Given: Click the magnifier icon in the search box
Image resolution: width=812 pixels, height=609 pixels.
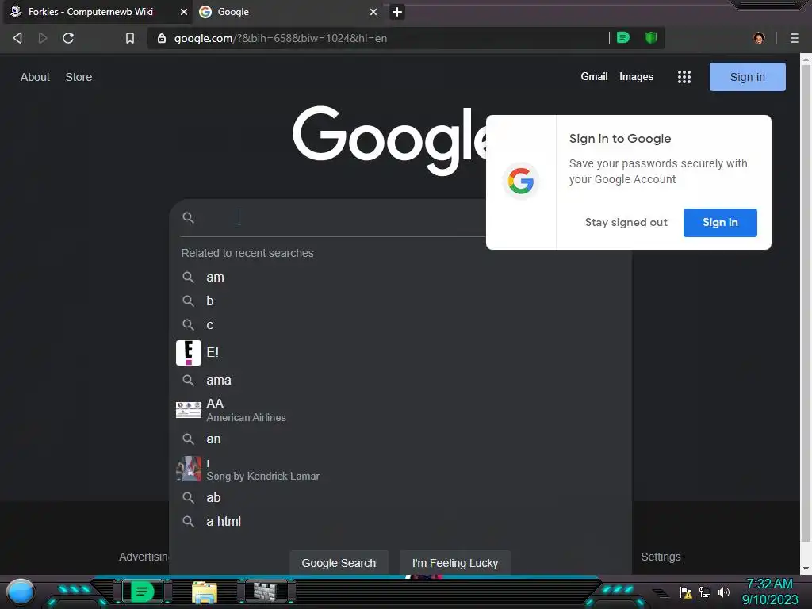Looking at the screenshot, I should (189, 217).
